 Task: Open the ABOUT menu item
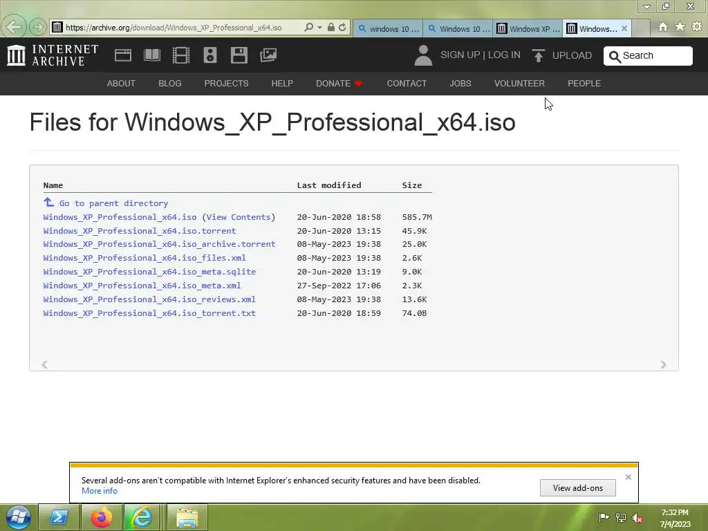(121, 84)
